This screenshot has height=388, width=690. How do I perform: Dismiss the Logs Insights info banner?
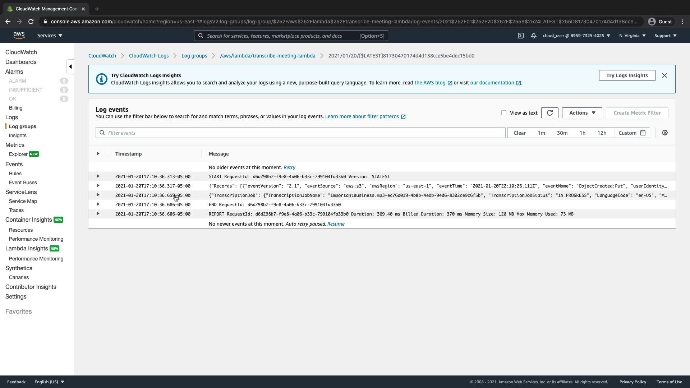click(664, 75)
